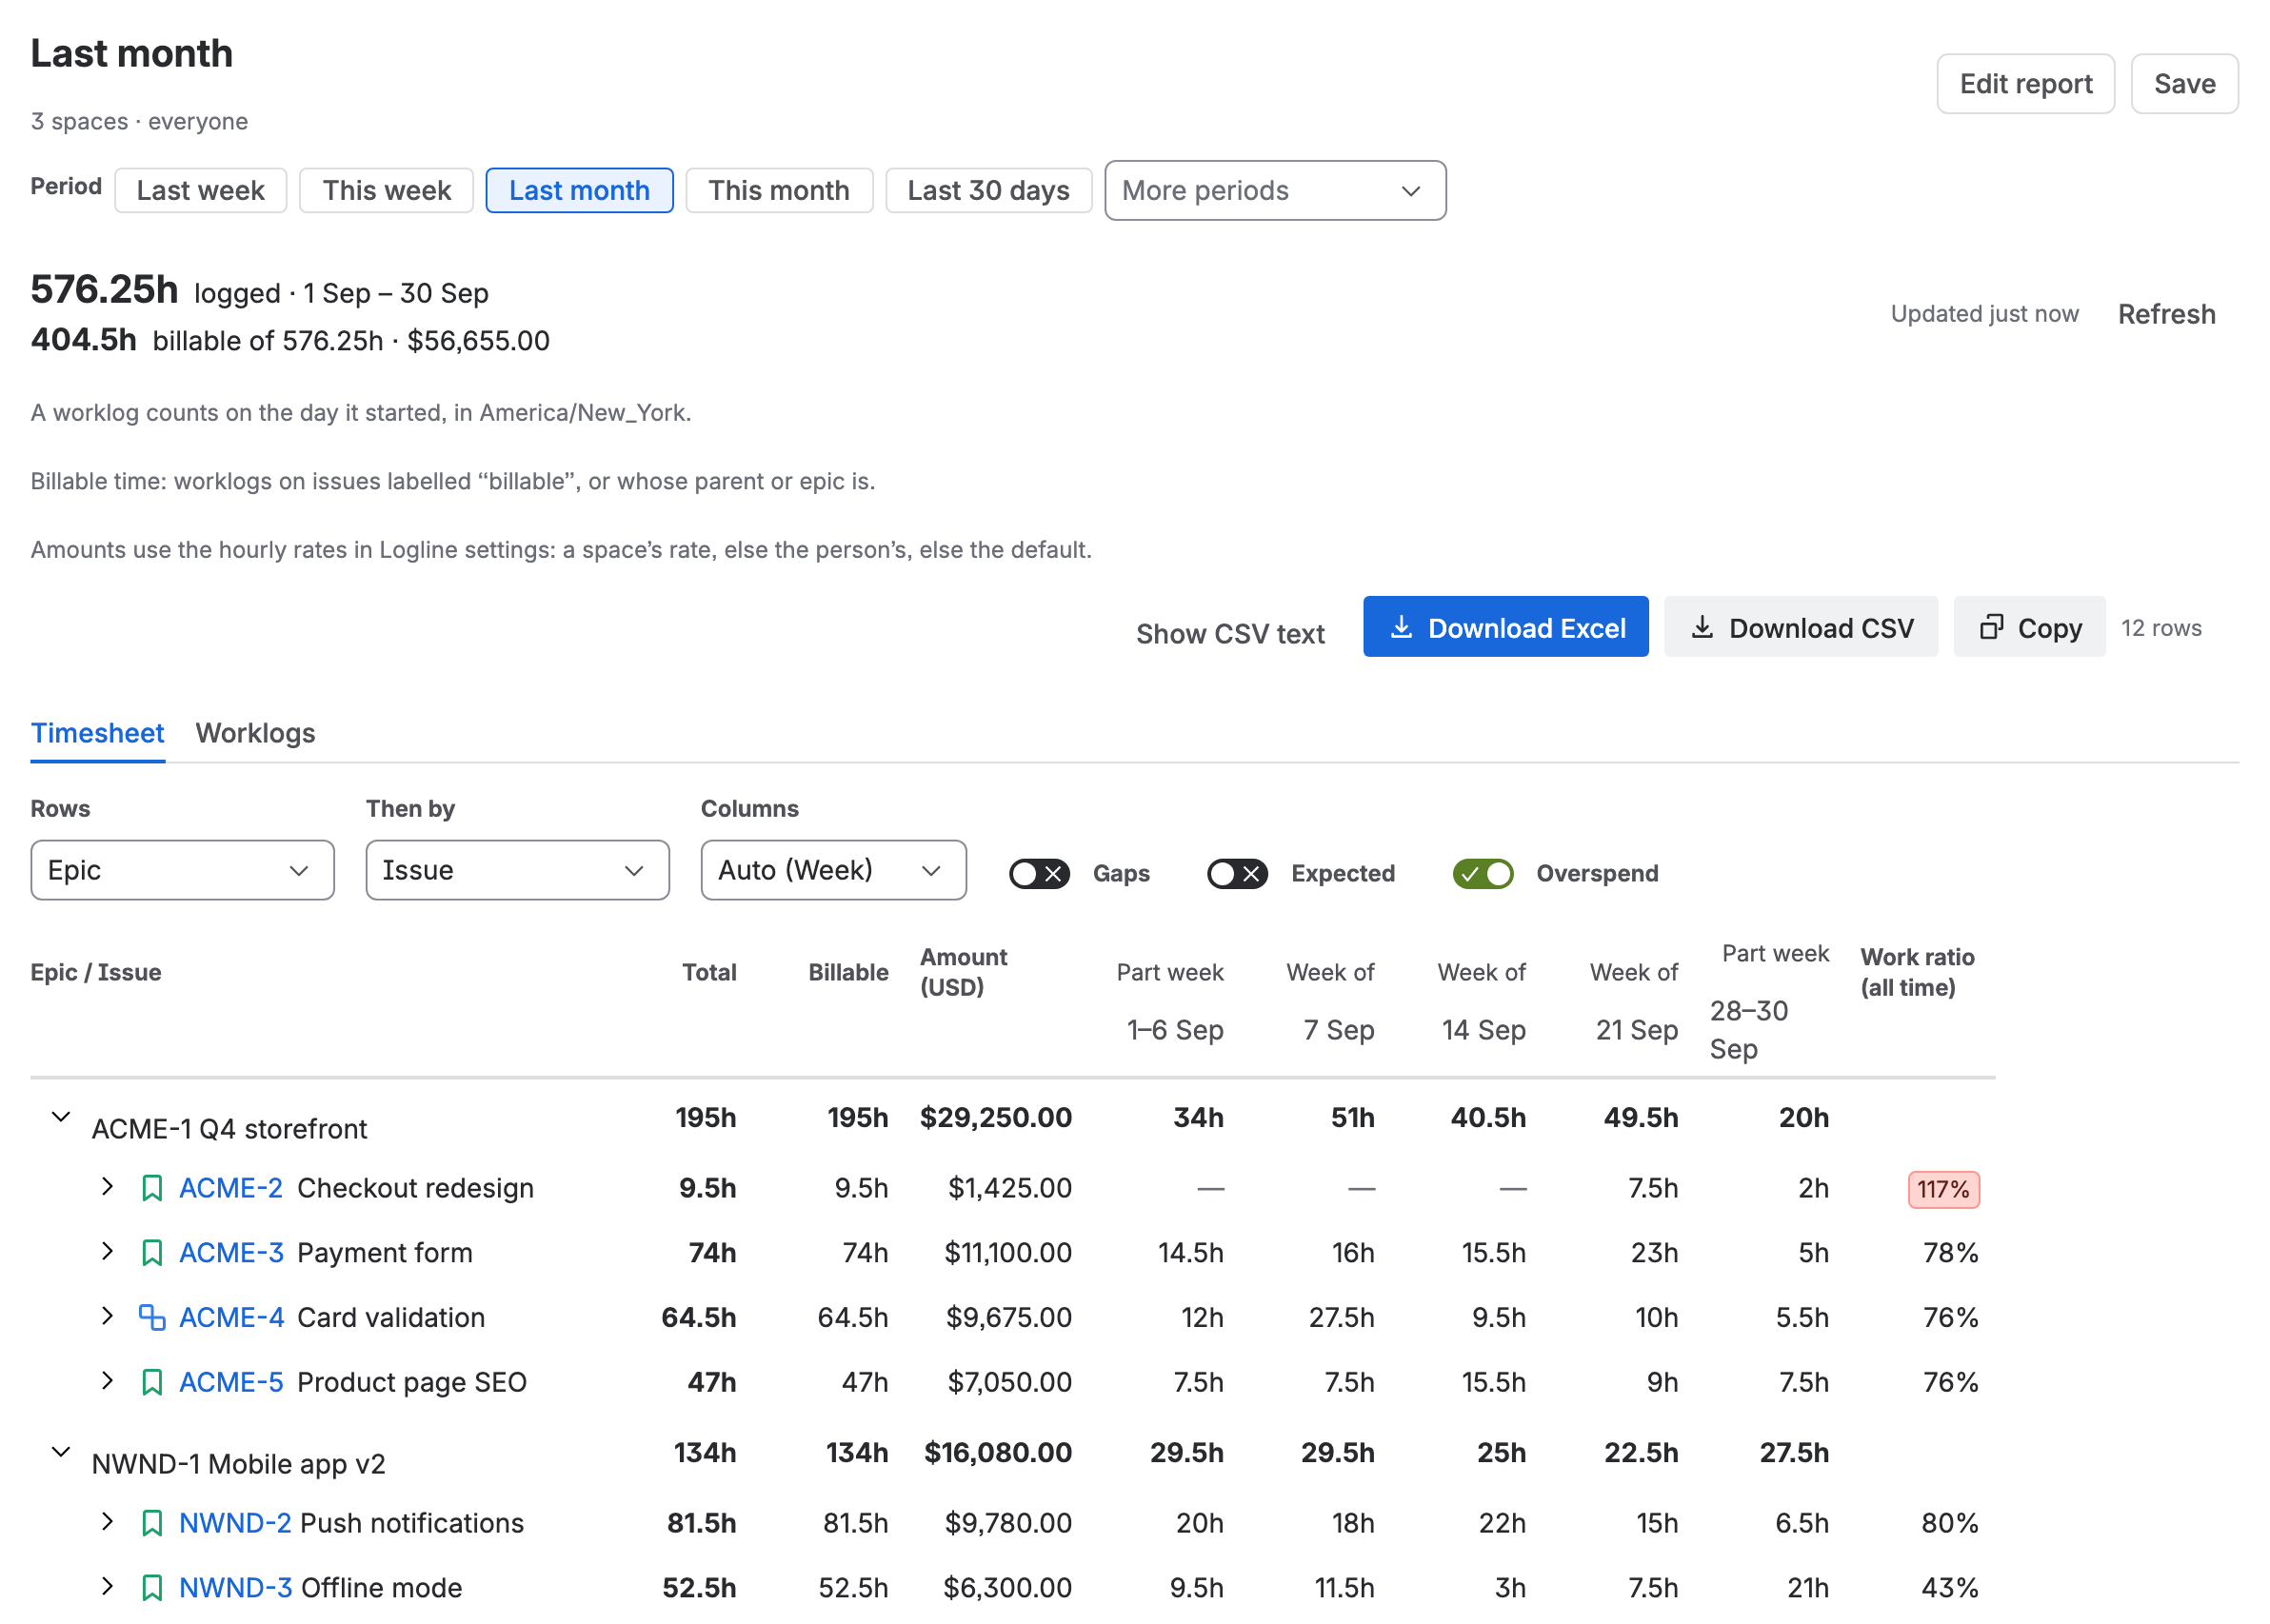This screenshot has height=1624, width=2270.
Task: Click Download CSV
Action: click(1800, 627)
